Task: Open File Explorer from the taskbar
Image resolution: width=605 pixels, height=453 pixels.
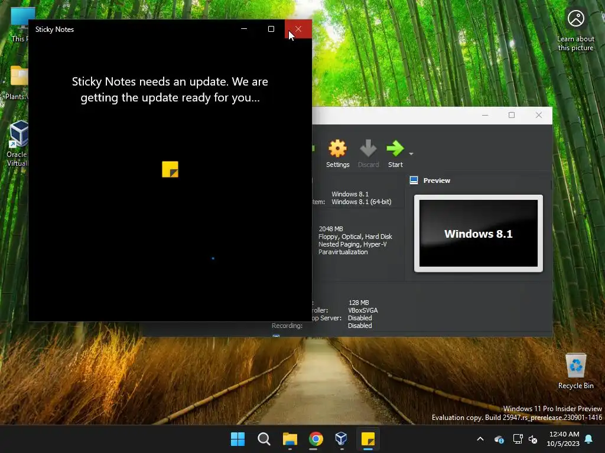Action: click(x=290, y=439)
